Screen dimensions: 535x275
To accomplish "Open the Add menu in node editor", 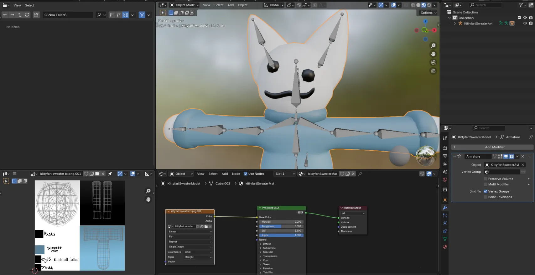I will [225, 174].
